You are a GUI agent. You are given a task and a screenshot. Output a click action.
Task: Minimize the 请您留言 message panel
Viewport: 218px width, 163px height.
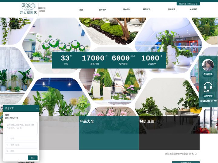[37, 108]
